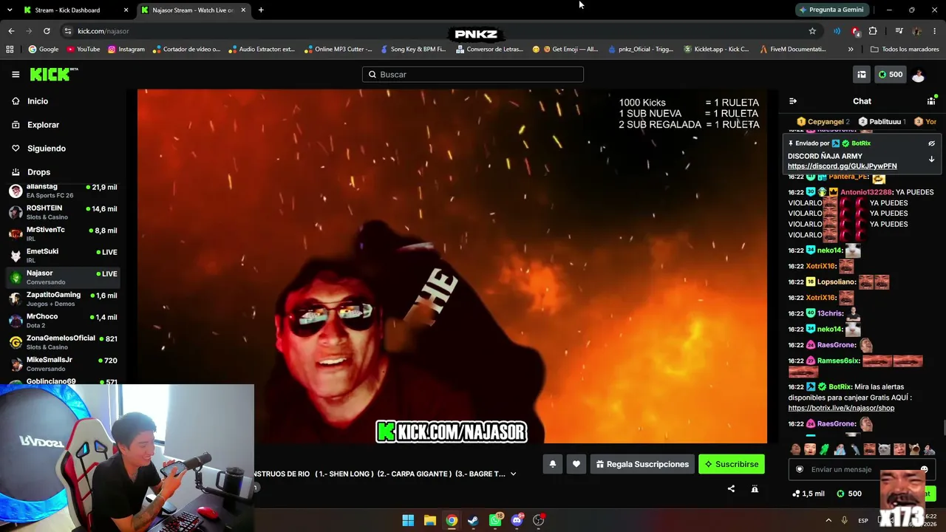Viewport: 946px width, 532px height.
Task: Click the Pregunta a Gemini button
Action: [x=831, y=10]
